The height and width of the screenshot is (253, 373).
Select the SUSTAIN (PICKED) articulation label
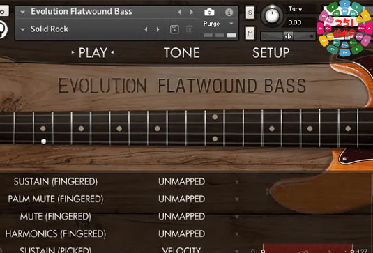(56, 250)
